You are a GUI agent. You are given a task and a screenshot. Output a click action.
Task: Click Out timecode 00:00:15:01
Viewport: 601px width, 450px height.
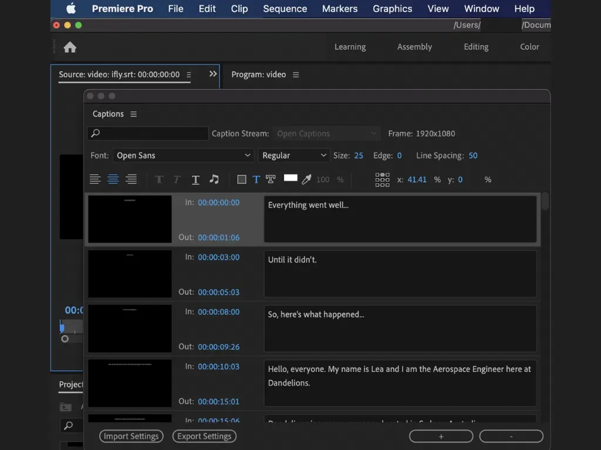click(x=218, y=402)
